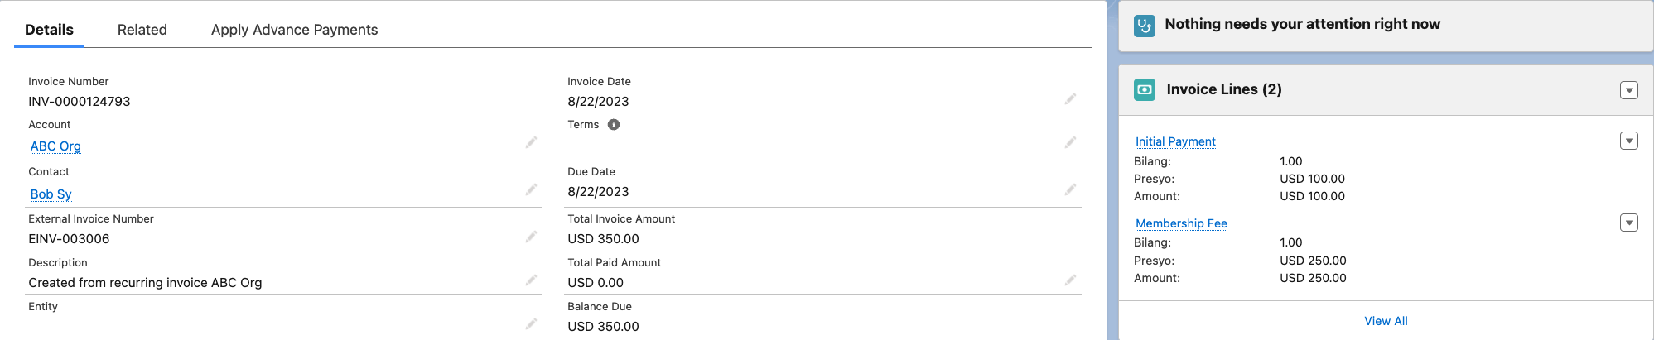This screenshot has height=340, width=1654.
Task: Click the edit pencil for Entity field
Action: pos(531,324)
